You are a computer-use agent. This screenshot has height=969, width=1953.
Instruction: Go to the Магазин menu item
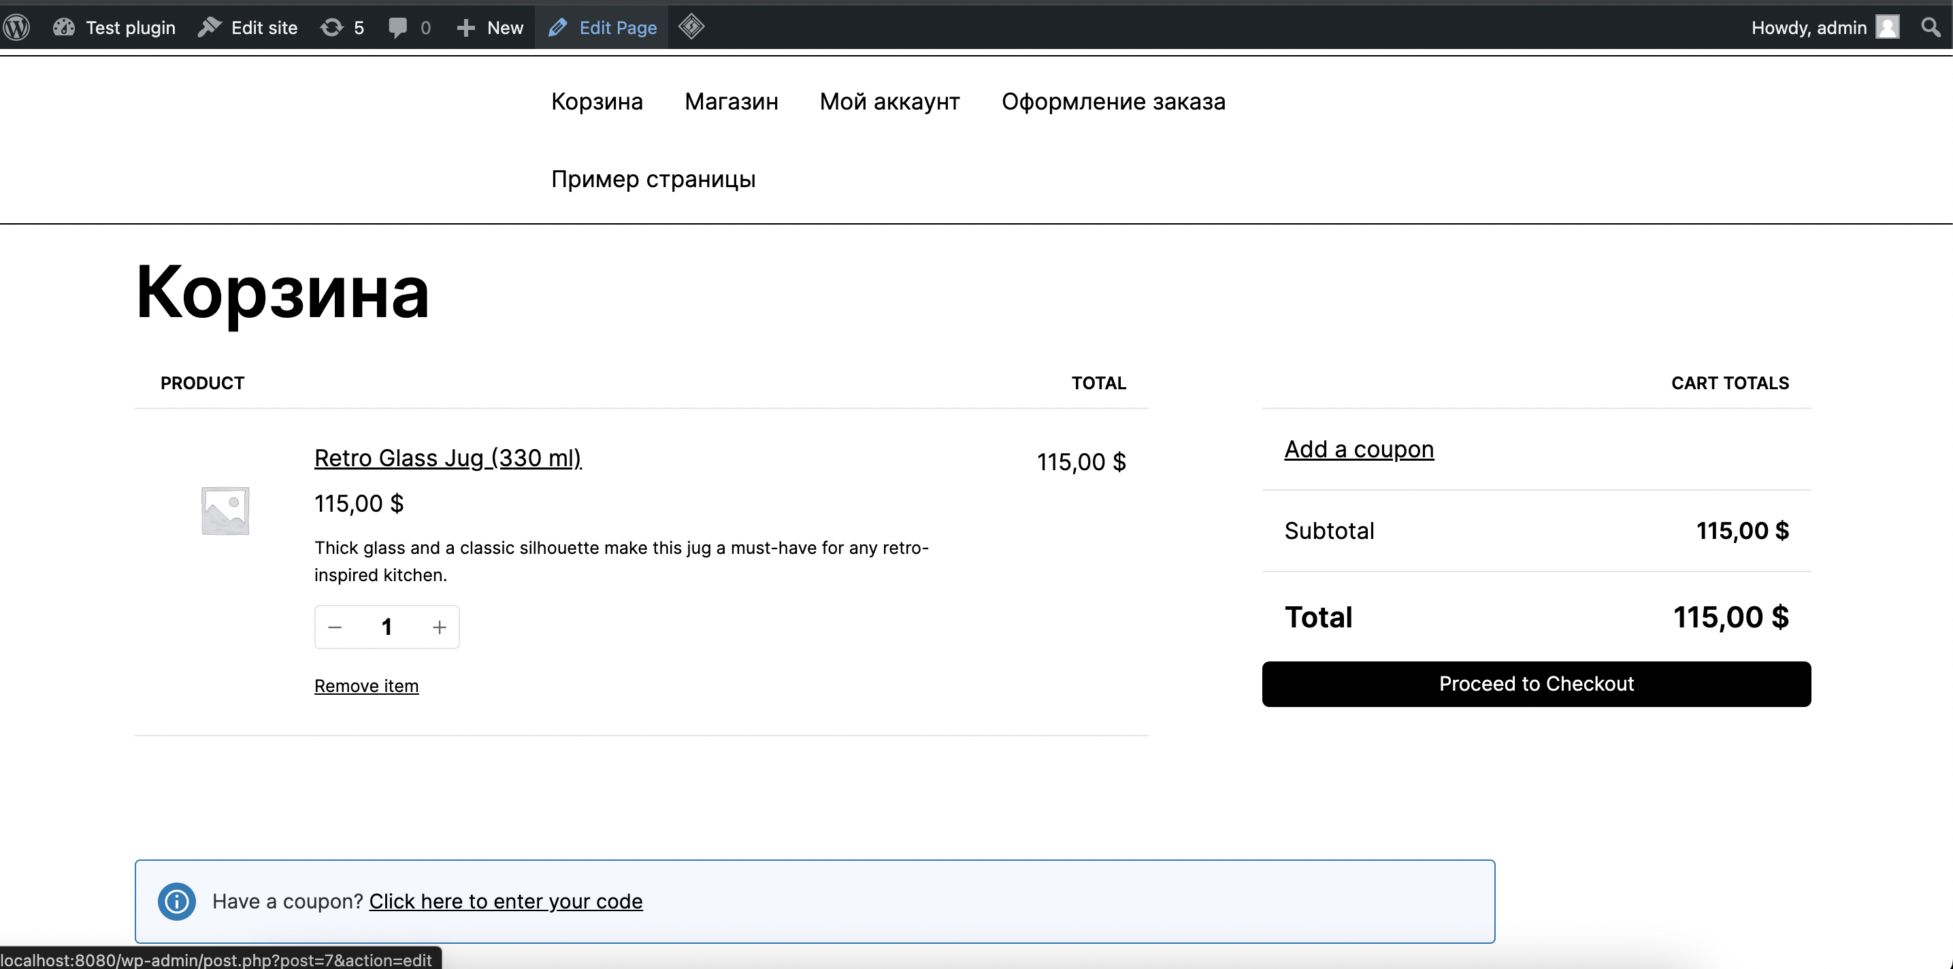click(x=731, y=101)
